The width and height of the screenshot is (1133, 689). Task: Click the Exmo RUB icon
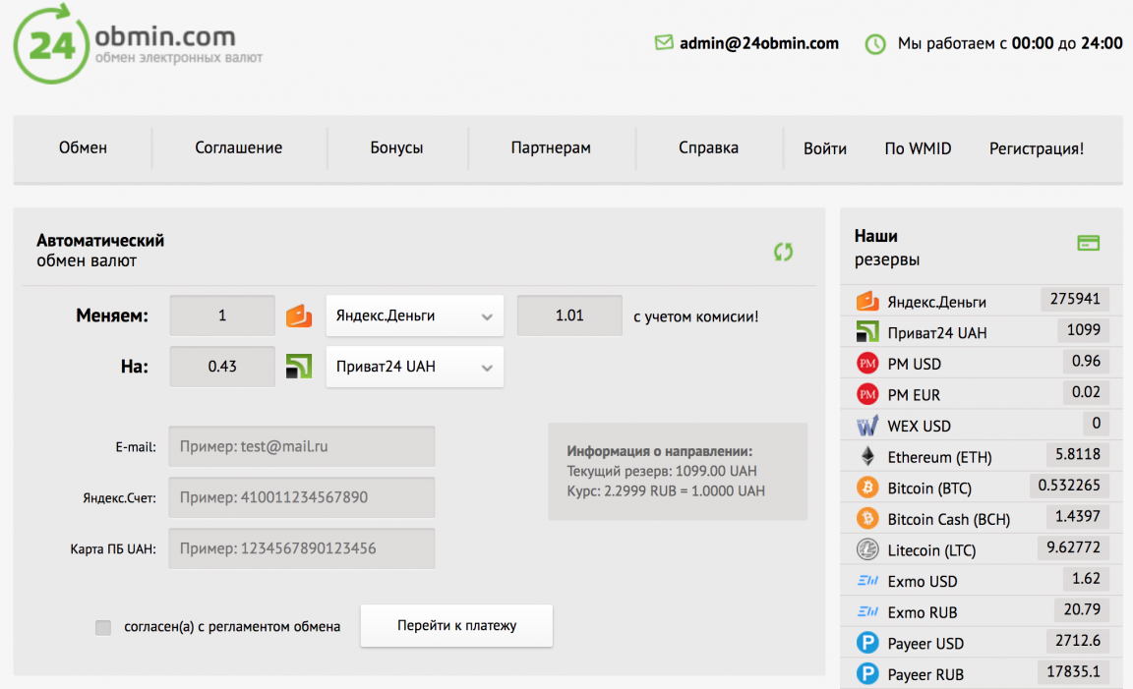click(867, 611)
